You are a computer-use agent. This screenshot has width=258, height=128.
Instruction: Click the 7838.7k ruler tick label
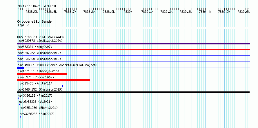point(70,12)
